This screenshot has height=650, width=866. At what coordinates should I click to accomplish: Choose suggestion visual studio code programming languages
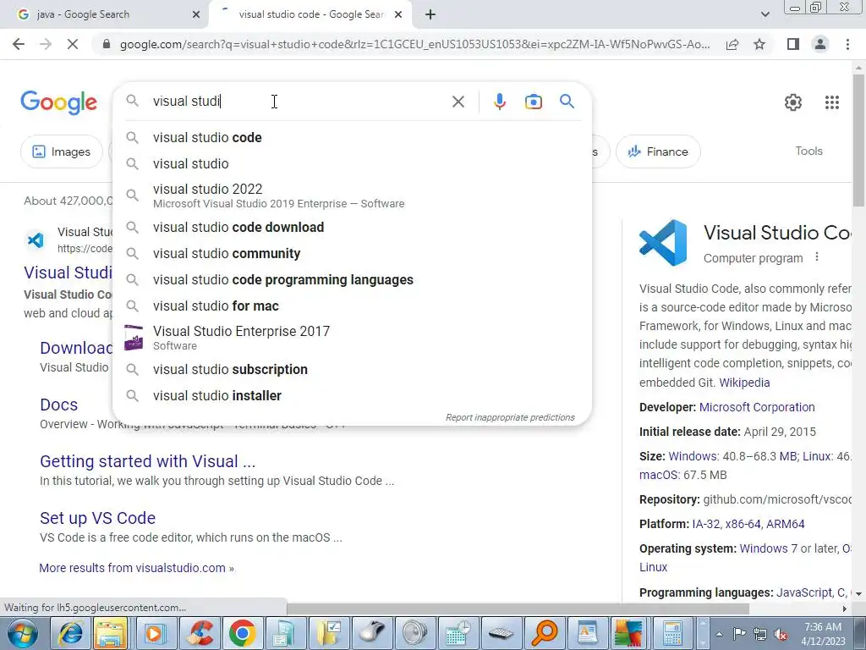tap(352, 279)
